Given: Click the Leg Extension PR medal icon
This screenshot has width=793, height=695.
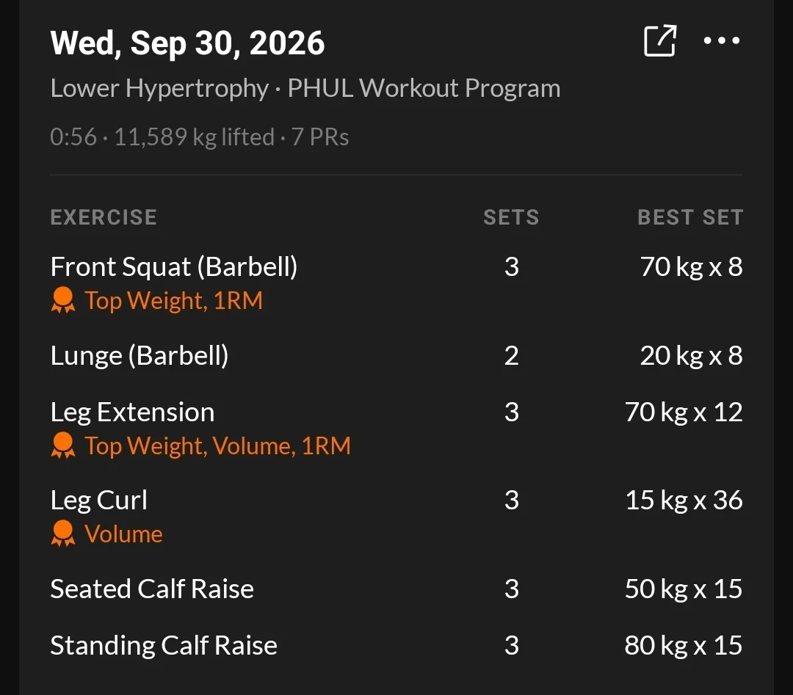Looking at the screenshot, I should [x=63, y=445].
